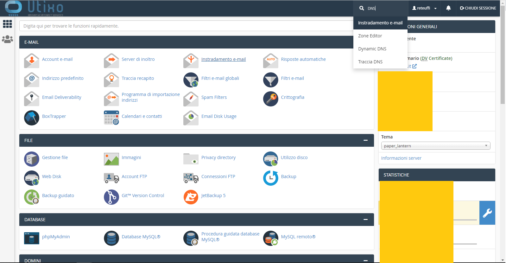Screen dimensions: 506x263
Task: Open the Crittografia key icon
Action: tap(271, 99)
